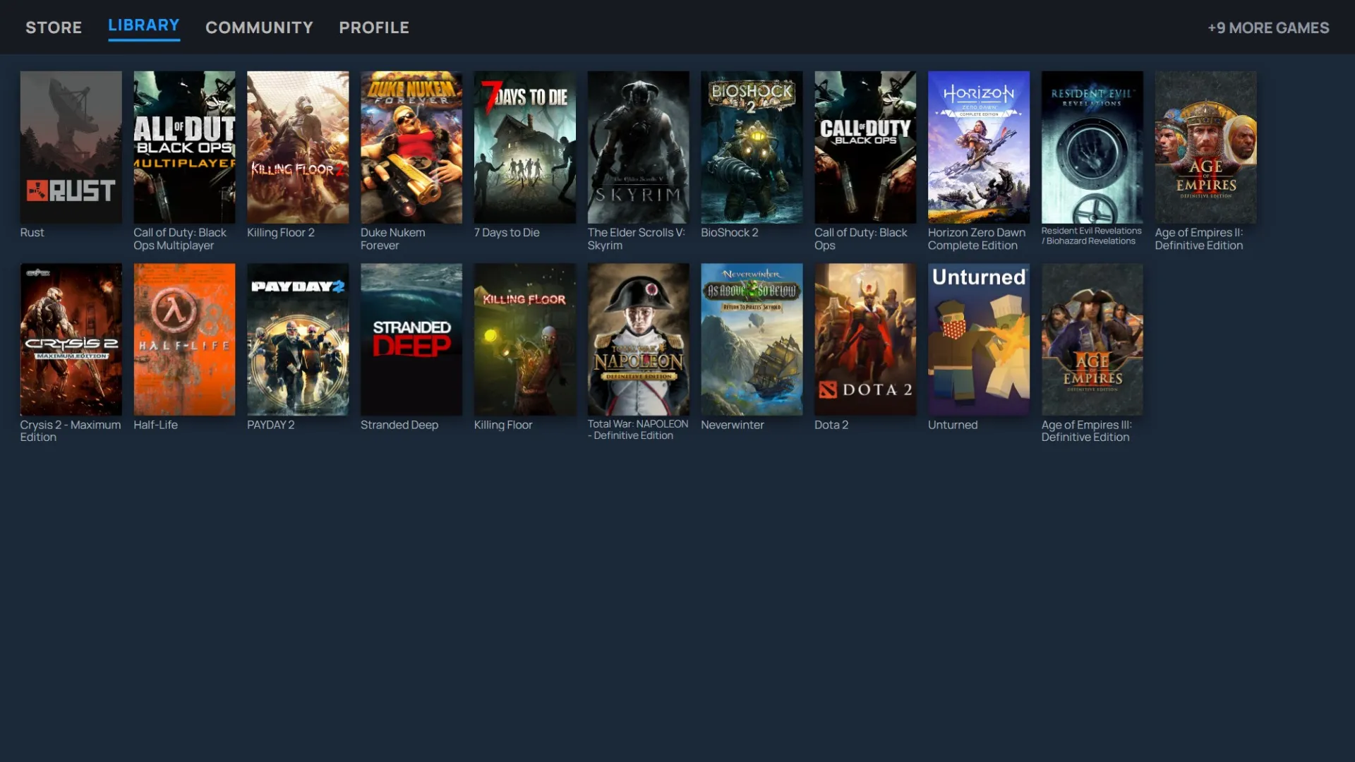Select Call of Duty: Black Ops Multiplayer cover
This screenshot has width=1355, height=762.
(x=184, y=147)
